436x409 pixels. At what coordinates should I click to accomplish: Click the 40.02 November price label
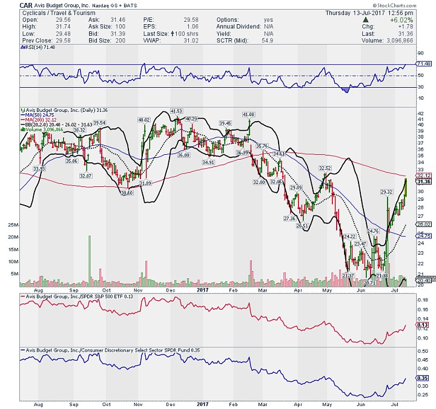(144, 120)
